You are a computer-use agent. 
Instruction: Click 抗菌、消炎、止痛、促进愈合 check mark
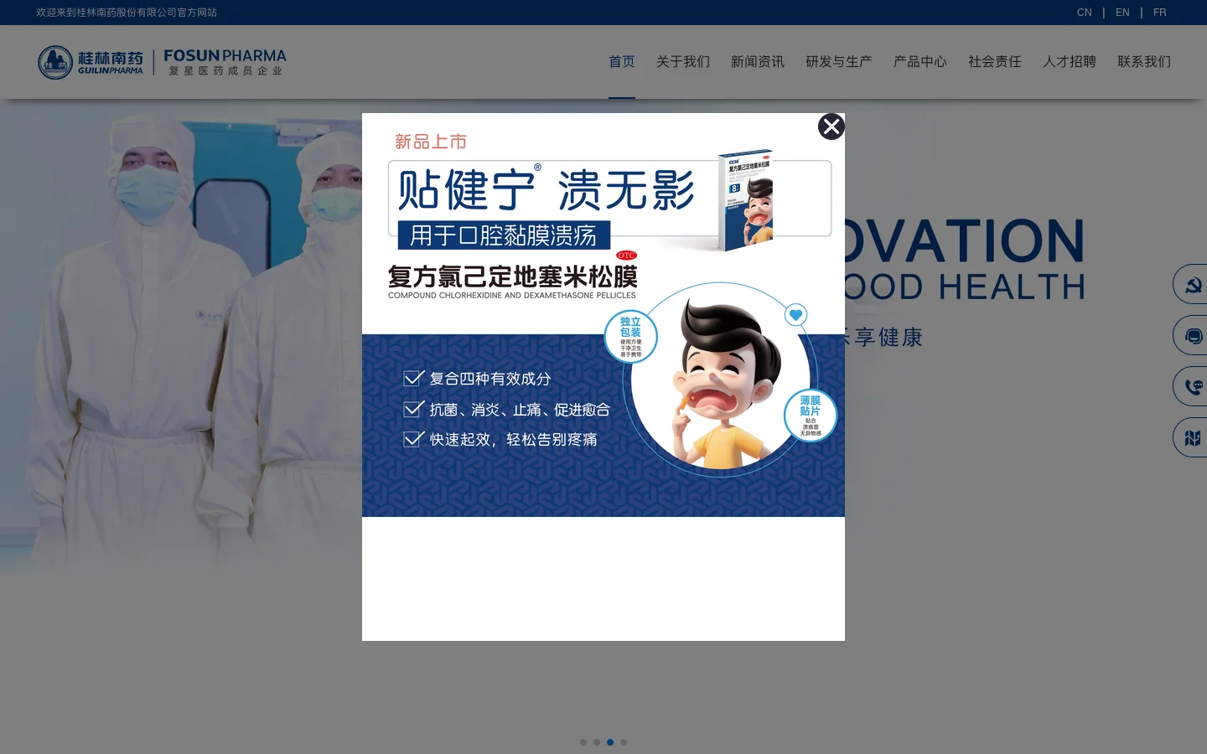click(x=414, y=409)
